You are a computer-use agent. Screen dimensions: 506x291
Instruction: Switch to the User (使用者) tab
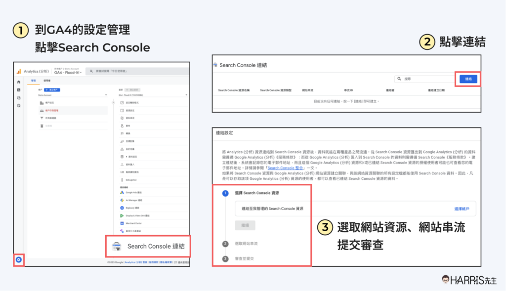tap(47, 81)
